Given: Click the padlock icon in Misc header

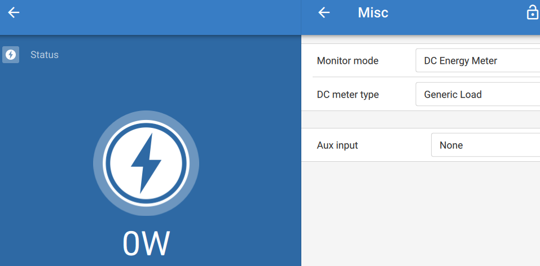Looking at the screenshot, I should point(533,13).
